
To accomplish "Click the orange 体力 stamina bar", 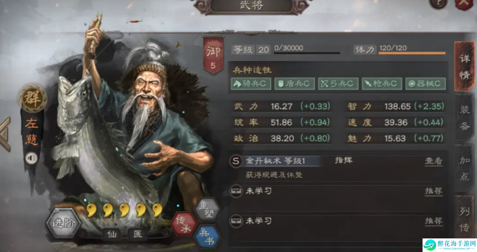I will pyautogui.click(x=412, y=53).
